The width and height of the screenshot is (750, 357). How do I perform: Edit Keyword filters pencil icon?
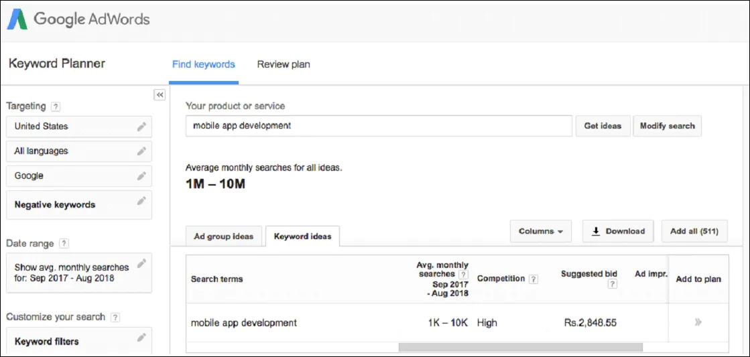tap(141, 338)
